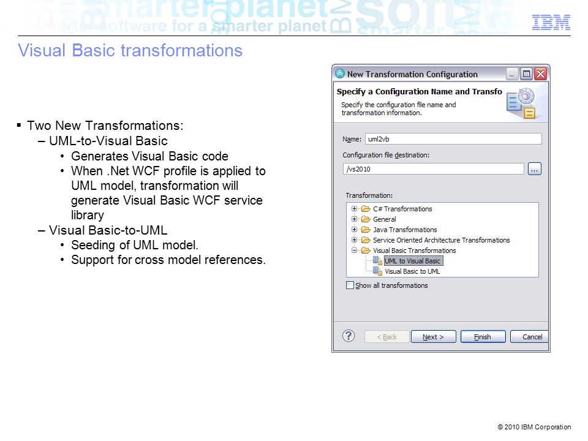Click the Visual Basic to UML transformation icon

378,271
